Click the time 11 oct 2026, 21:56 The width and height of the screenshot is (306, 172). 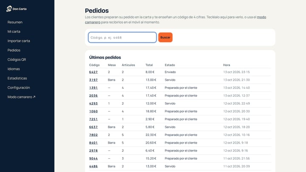[236, 158]
